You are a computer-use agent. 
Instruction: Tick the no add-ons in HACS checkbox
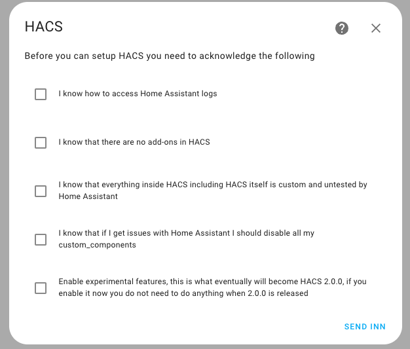(x=41, y=142)
